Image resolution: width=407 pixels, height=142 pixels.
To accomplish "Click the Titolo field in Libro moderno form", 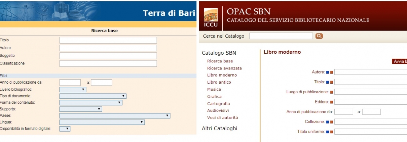I will coord(371,82).
